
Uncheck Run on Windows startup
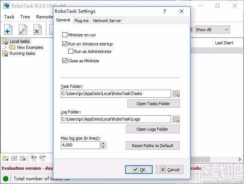pyautogui.click(x=65, y=44)
